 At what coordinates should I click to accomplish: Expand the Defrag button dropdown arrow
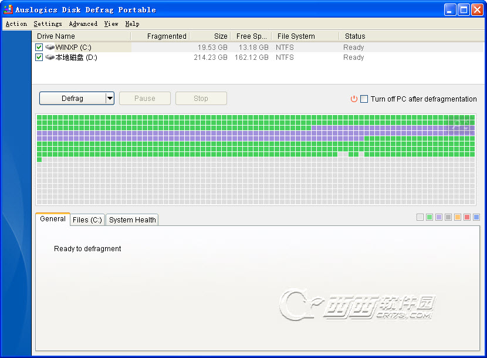[110, 99]
